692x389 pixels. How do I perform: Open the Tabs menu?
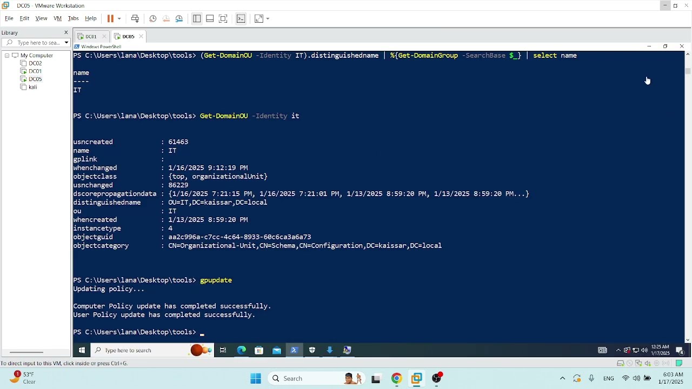tap(73, 18)
